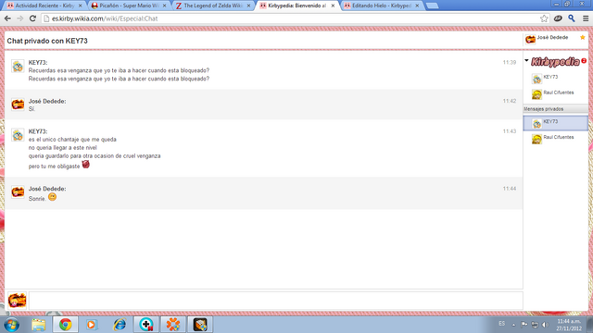Click the system volume speaker icon
The image size is (593, 333).
pyautogui.click(x=545, y=325)
